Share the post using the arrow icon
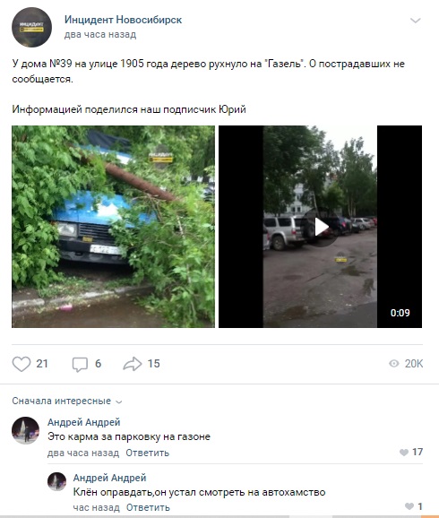The height and width of the screenshot is (518, 439). click(132, 364)
